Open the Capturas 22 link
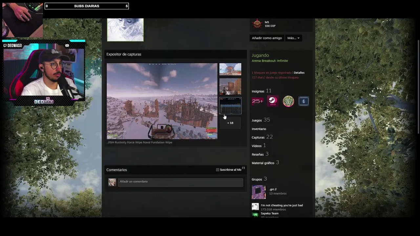This screenshot has width=420, height=236. (x=262, y=137)
